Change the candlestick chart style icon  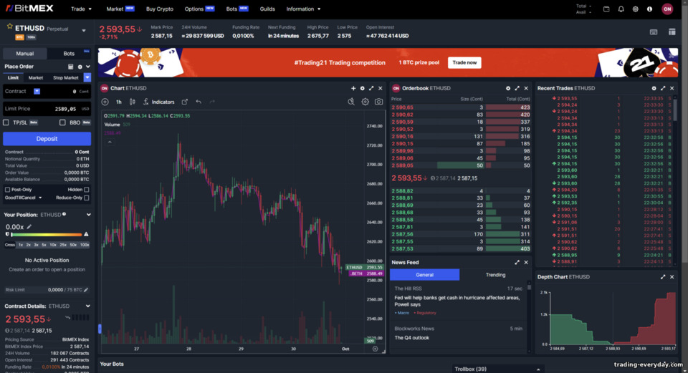tap(132, 102)
